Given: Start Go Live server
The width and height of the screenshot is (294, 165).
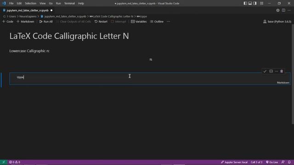Looking at the screenshot, I should [272, 162].
